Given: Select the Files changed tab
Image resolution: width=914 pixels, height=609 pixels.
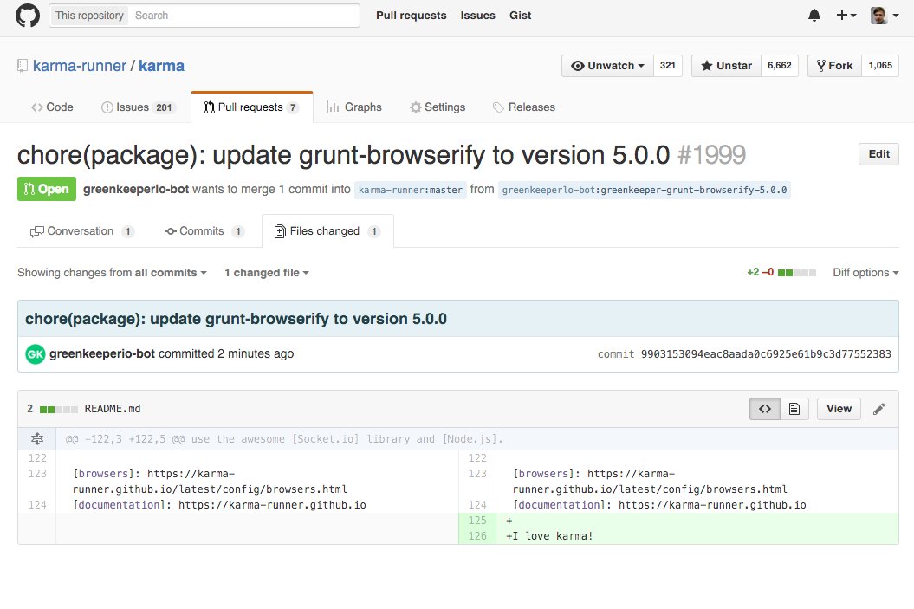Looking at the screenshot, I should tap(327, 231).
